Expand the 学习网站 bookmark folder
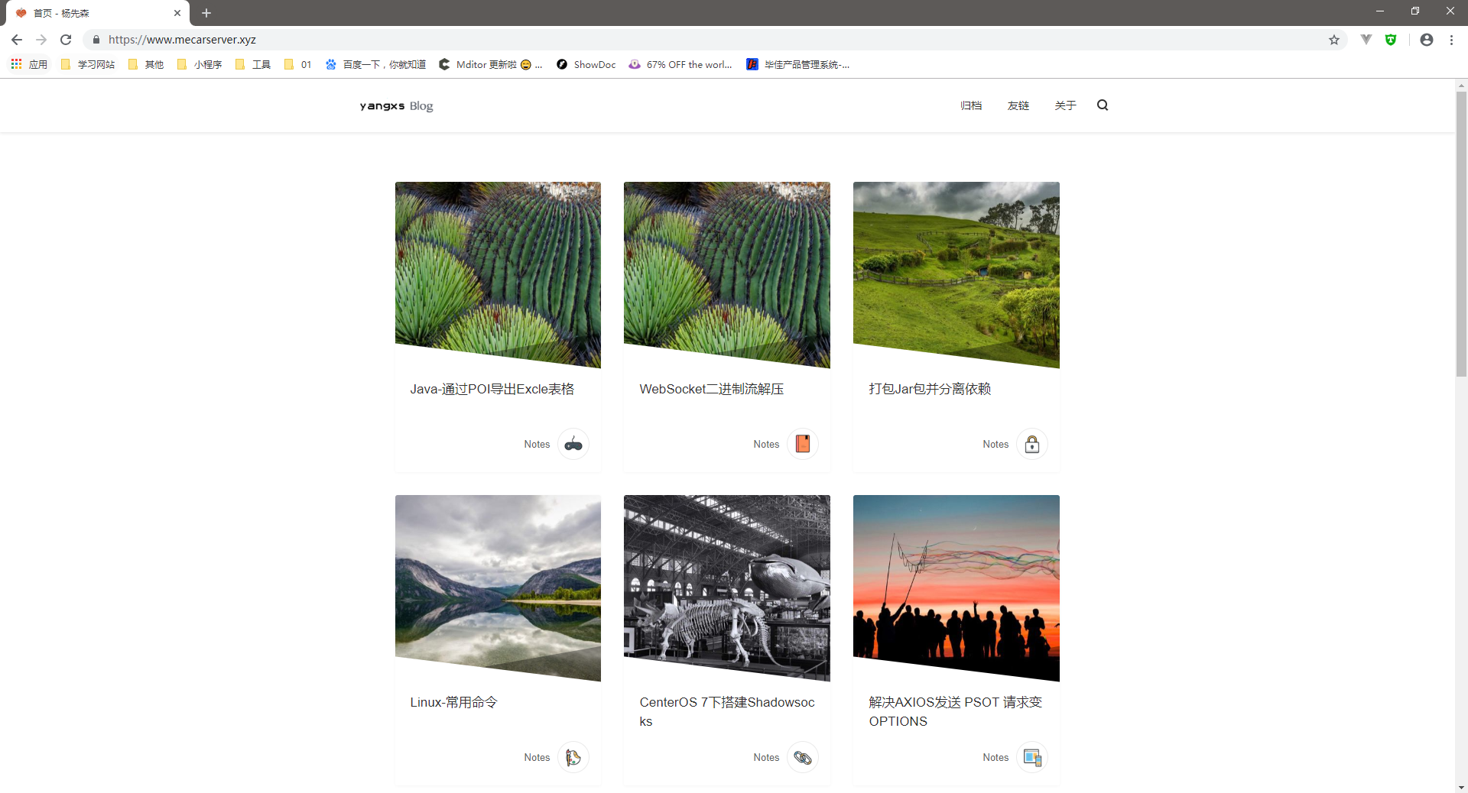This screenshot has height=793, width=1468. point(87,65)
